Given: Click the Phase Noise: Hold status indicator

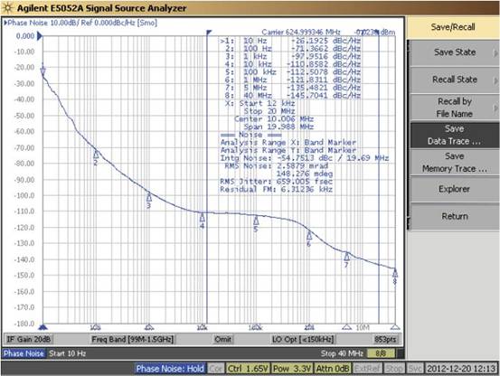Looking at the screenshot, I should click(x=170, y=369).
